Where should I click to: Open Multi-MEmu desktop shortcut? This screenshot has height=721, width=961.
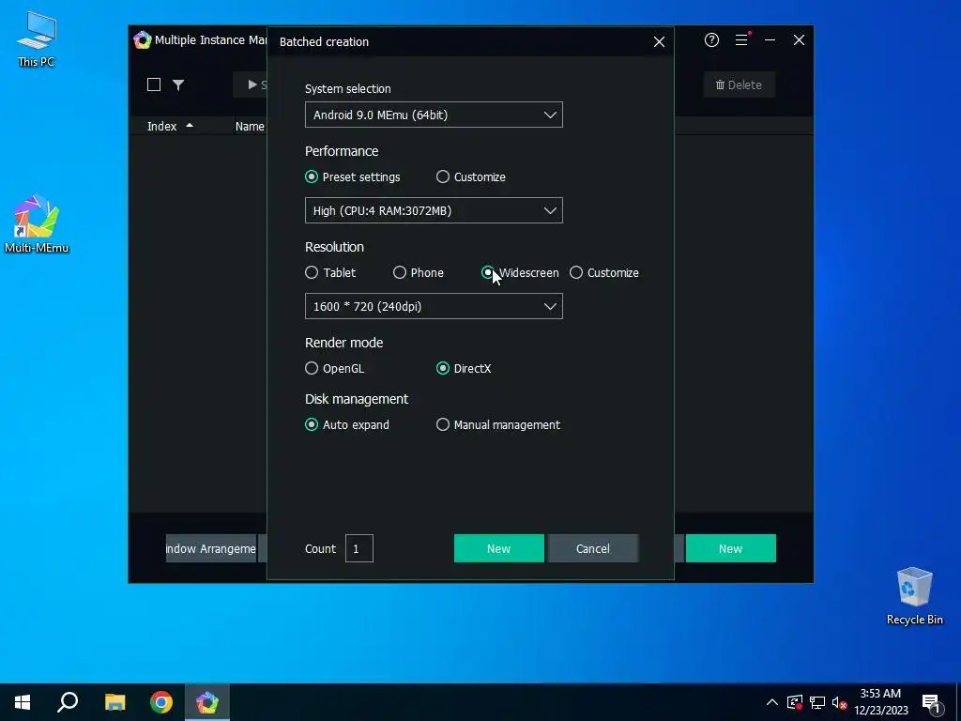click(x=37, y=223)
